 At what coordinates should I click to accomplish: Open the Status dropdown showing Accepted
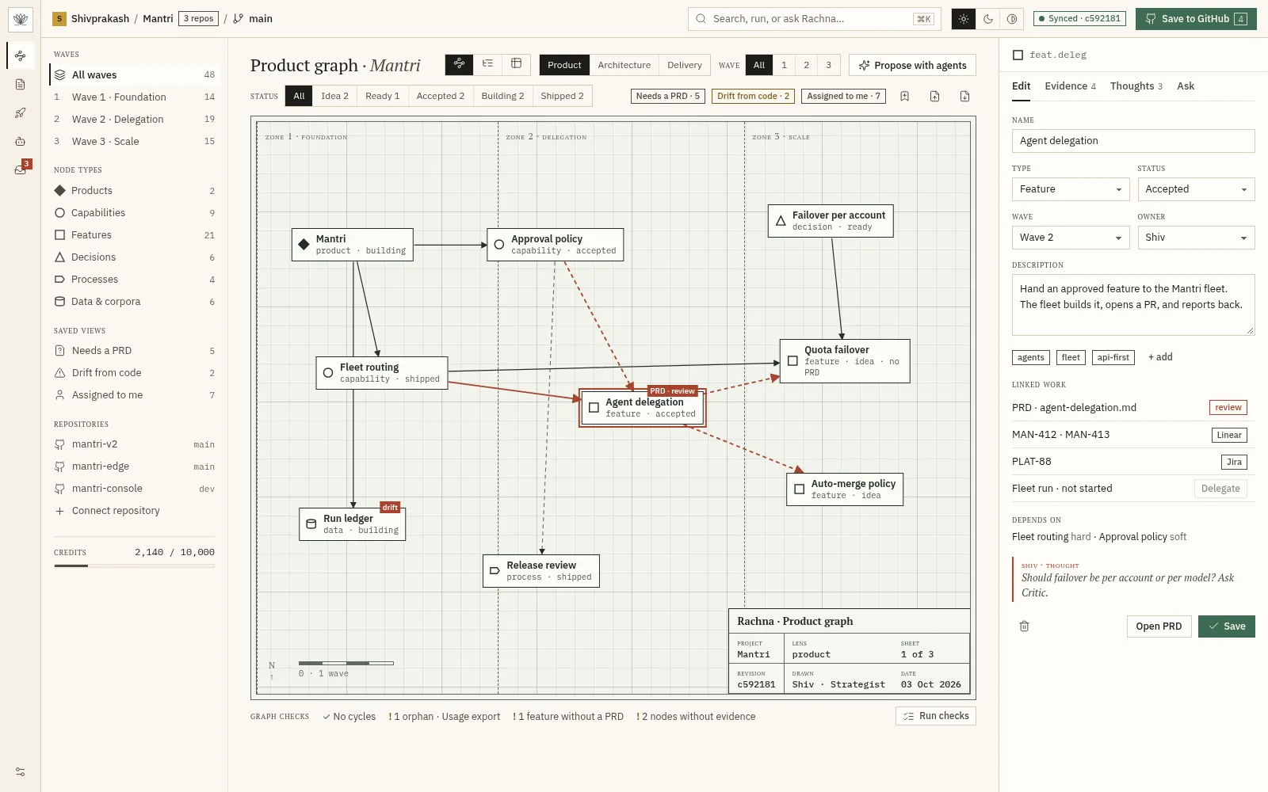coord(1196,189)
